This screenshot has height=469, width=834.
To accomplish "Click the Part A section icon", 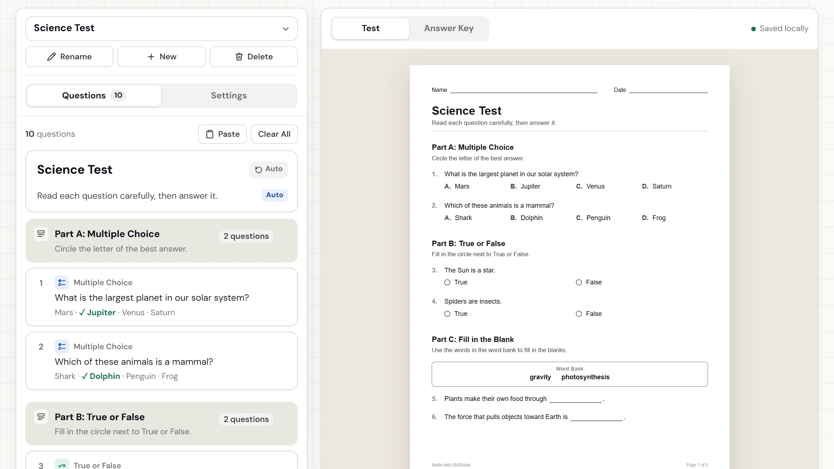I will (41, 234).
